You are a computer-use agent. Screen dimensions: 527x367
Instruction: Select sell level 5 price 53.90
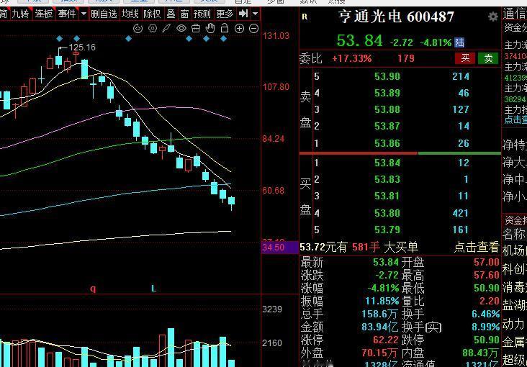pyautogui.click(x=387, y=76)
